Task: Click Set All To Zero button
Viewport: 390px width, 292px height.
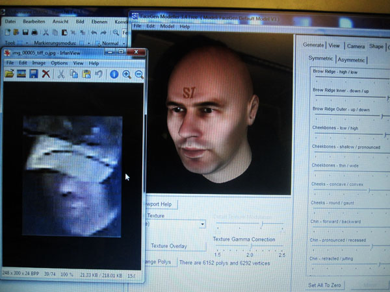Action: (x=324, y=285)
